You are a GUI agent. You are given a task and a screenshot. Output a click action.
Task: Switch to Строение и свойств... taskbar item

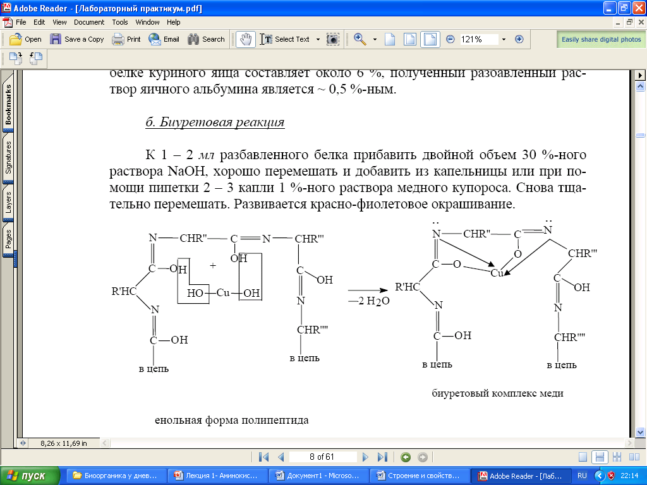(x=419, y=476)
